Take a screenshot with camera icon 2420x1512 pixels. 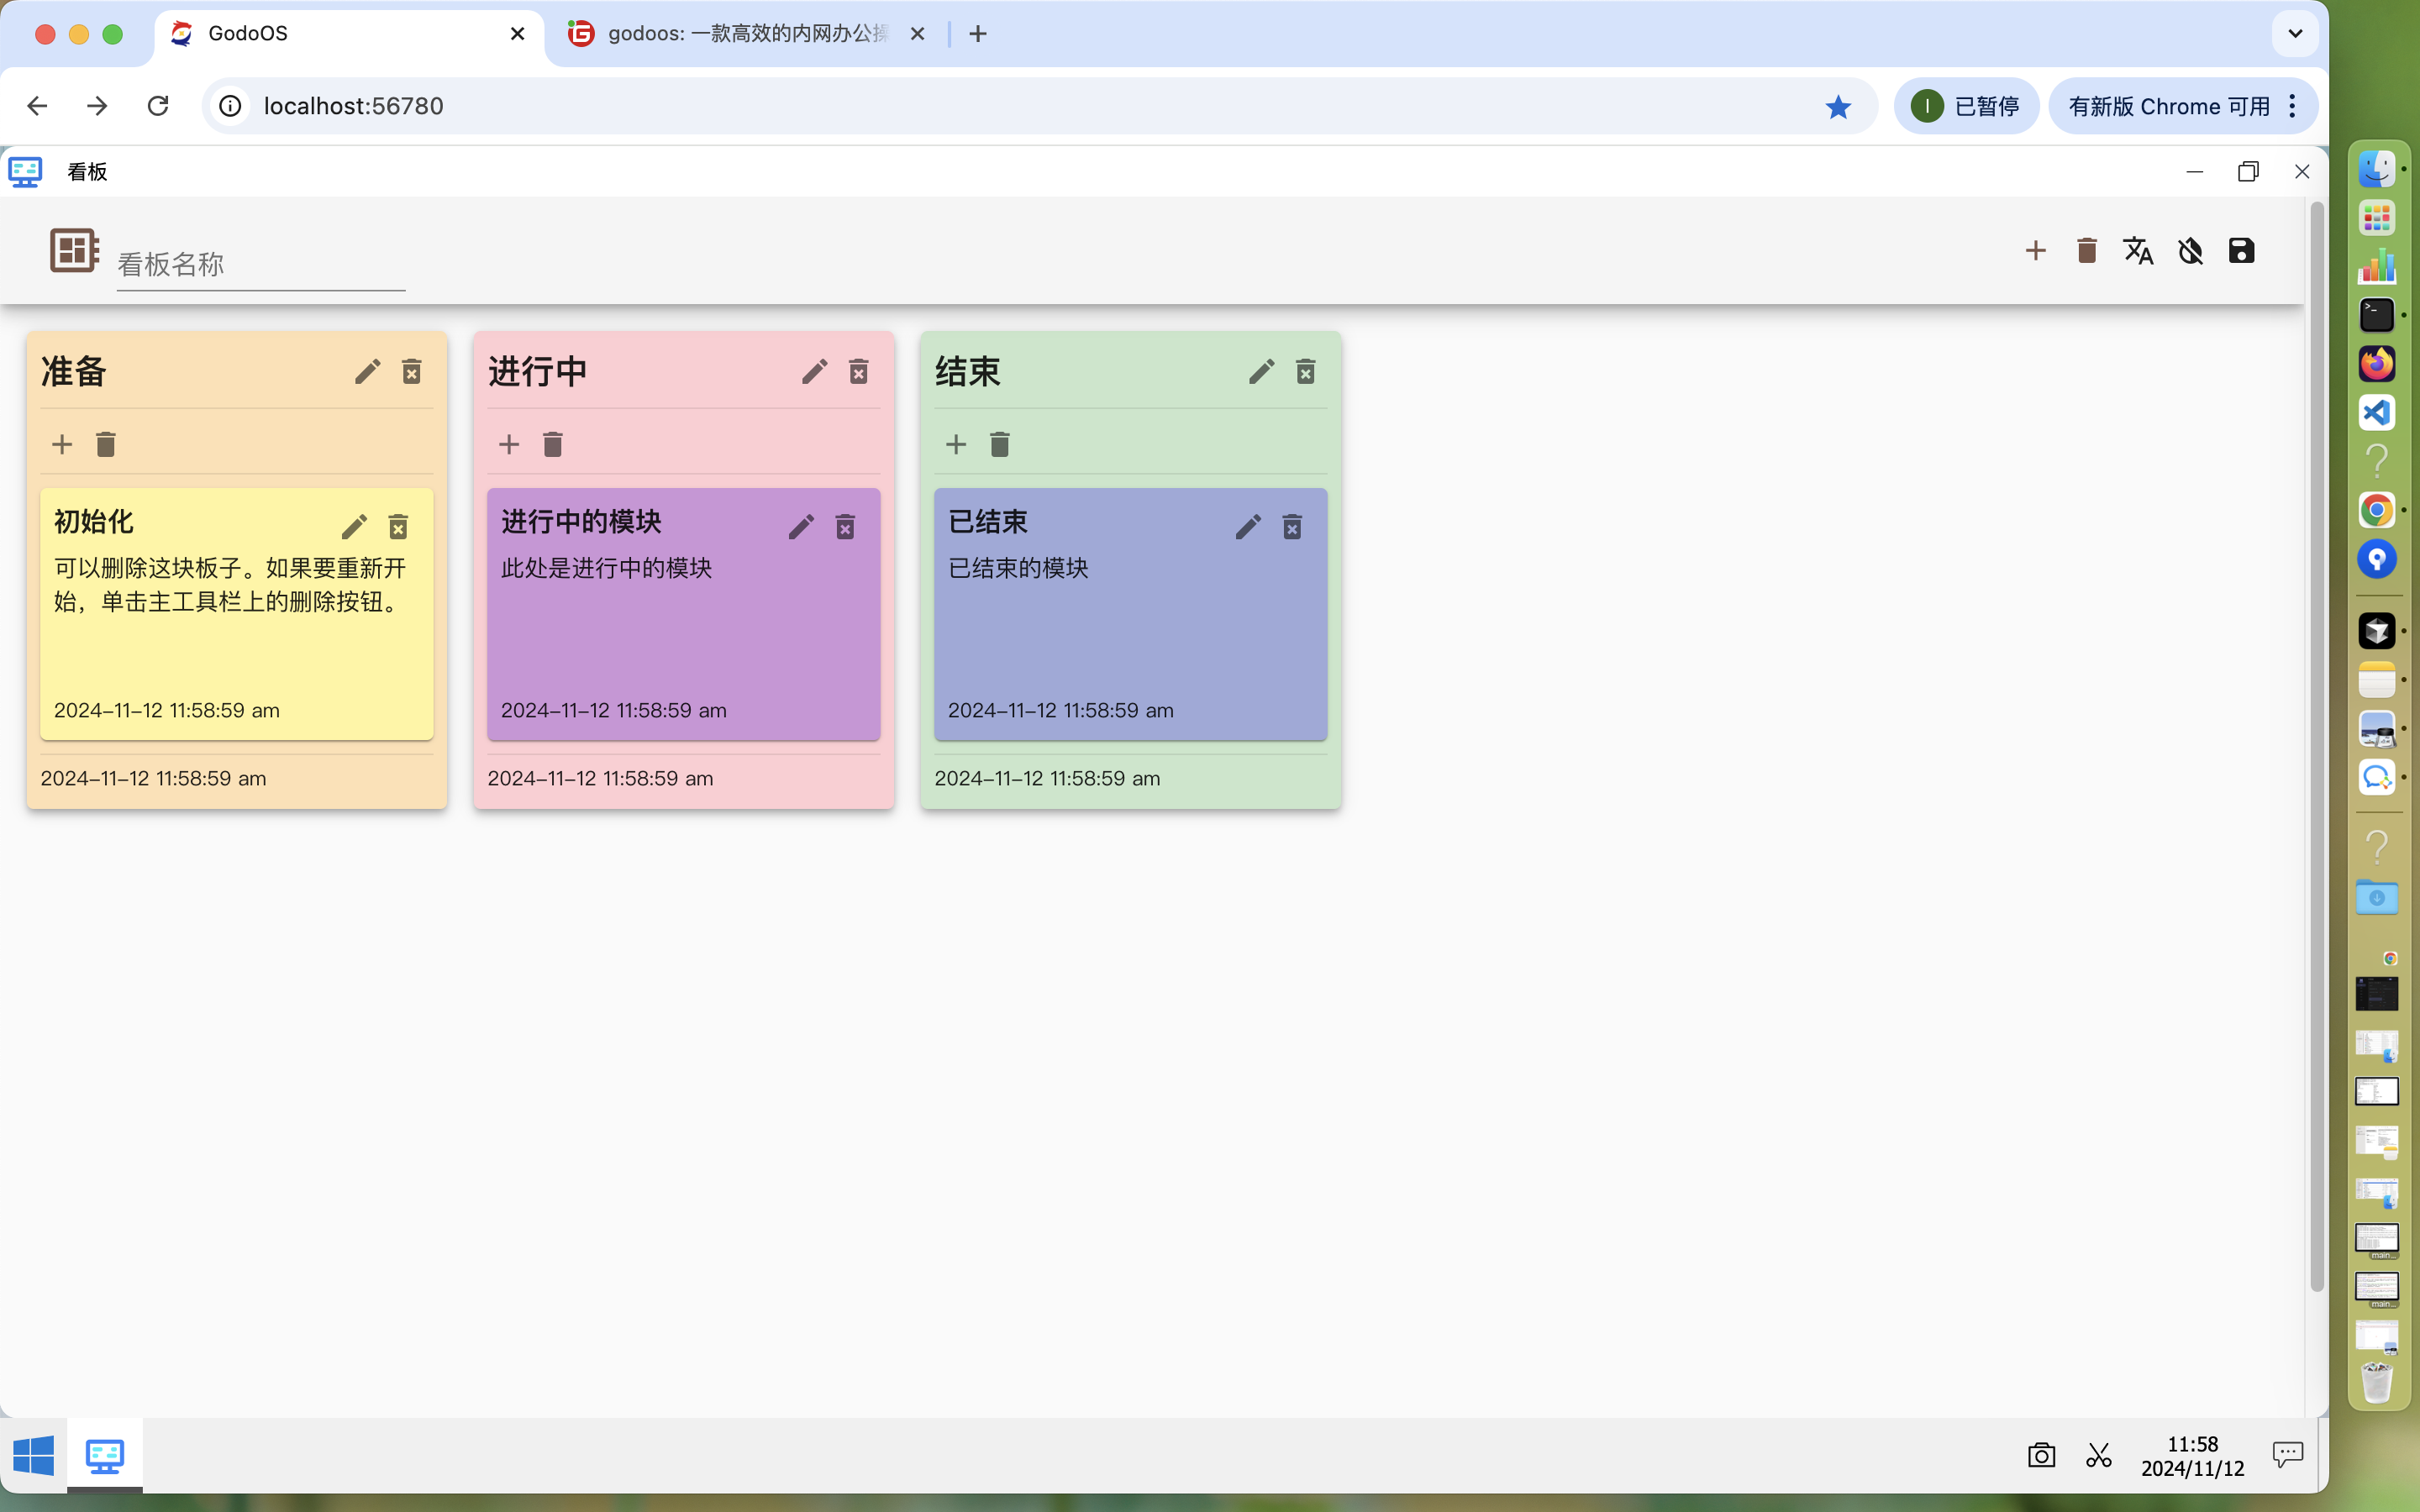coord(2041,1455)
